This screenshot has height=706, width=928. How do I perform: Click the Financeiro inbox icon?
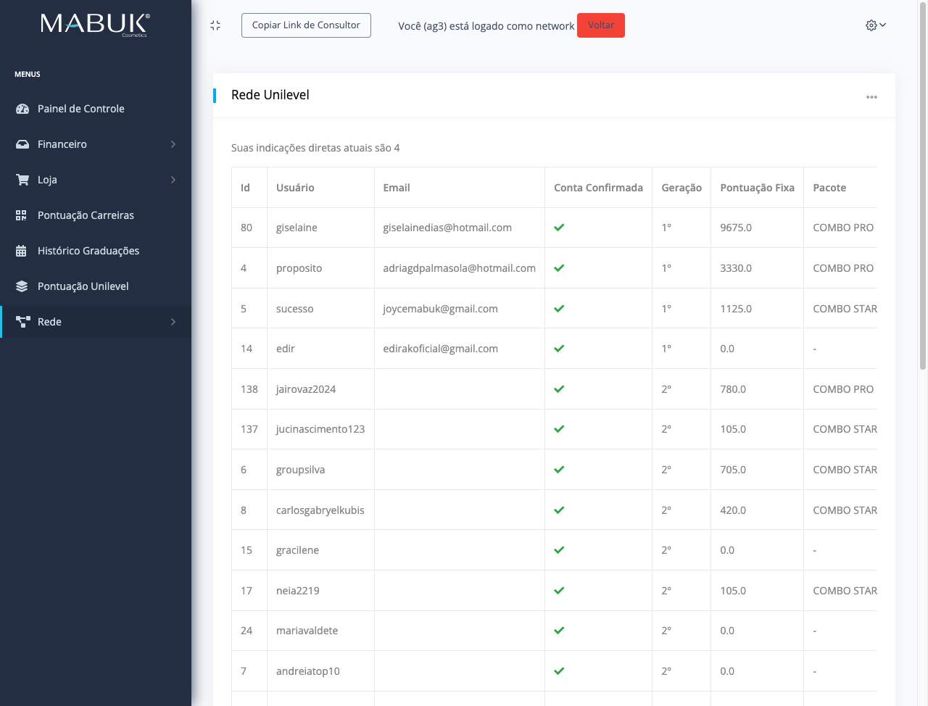(x=22, y=144)
